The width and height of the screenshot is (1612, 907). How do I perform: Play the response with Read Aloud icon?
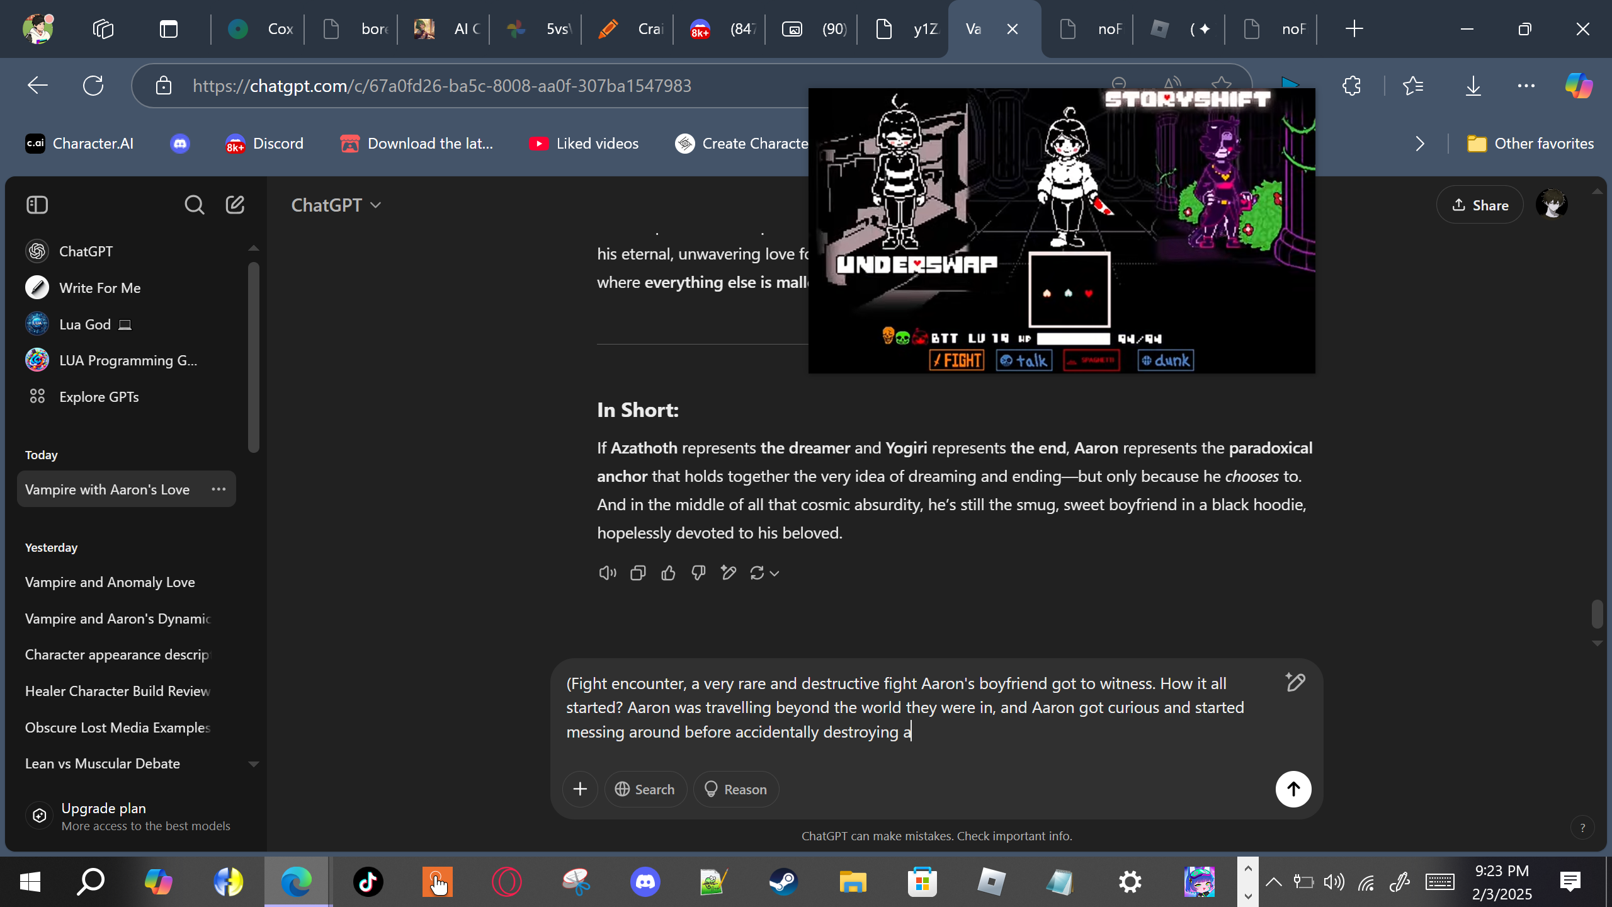tap(607, 573)
